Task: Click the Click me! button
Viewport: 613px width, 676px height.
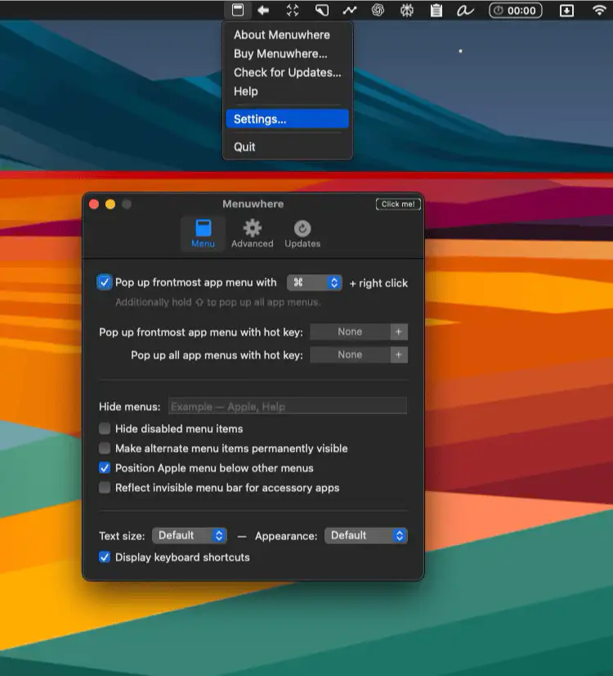Action: (398, 204)
